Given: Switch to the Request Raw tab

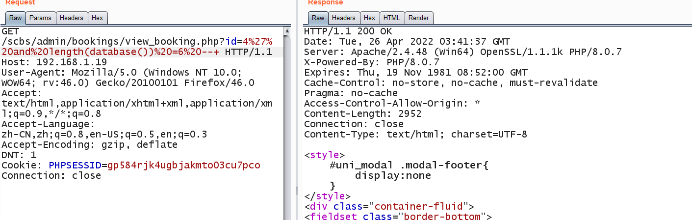Looking at the screenshot, I should point(15,18).
